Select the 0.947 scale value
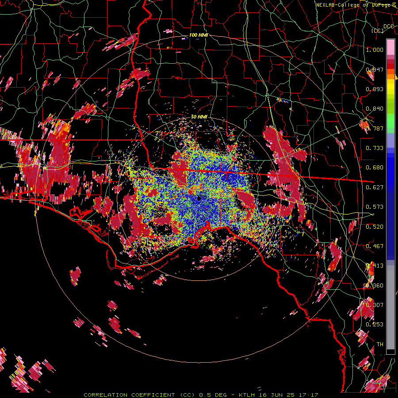Image resolution: width=398 pixels, height=398 pixels. click(375, 69)
